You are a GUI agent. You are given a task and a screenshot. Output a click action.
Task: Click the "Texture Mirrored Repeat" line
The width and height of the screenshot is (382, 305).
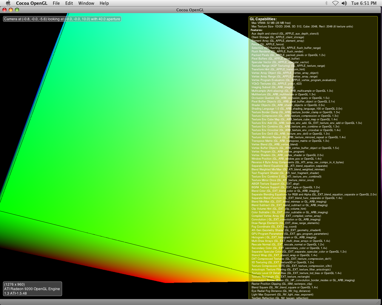[298, 137]
